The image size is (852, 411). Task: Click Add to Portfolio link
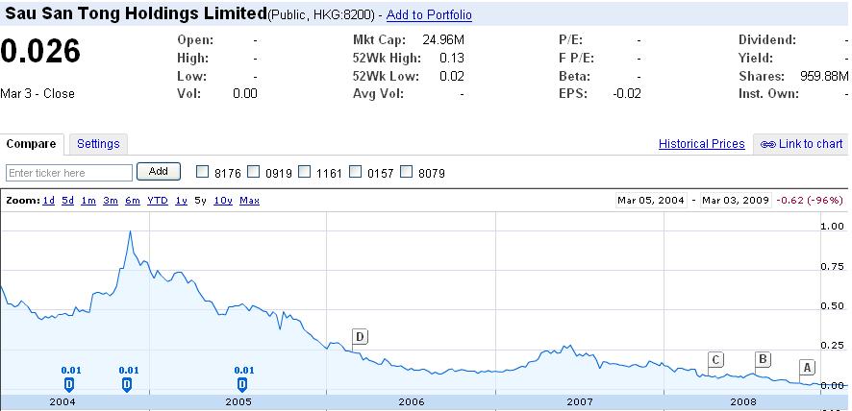point(429,15)
